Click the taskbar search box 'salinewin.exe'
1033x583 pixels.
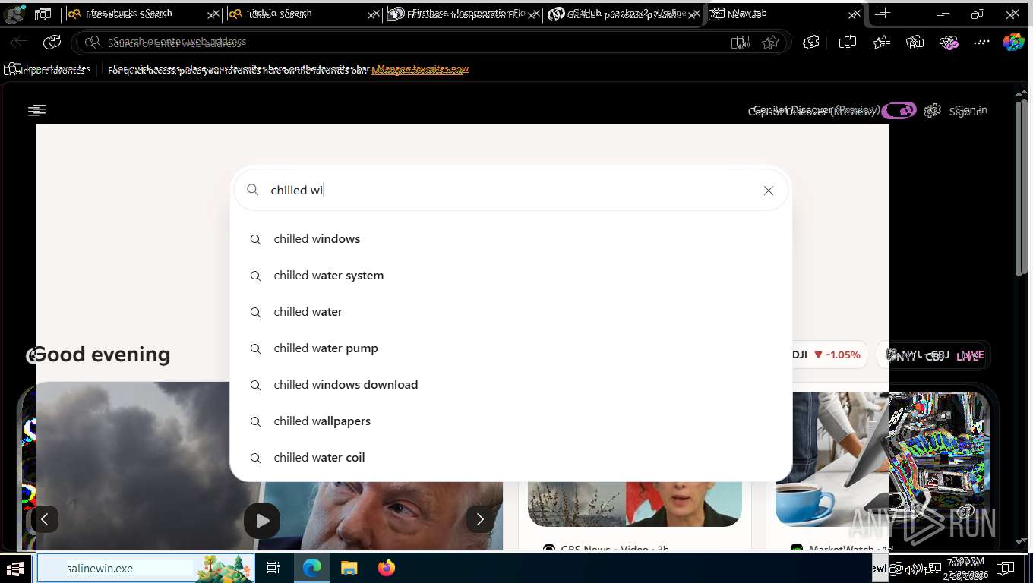[x=144, y=568]
